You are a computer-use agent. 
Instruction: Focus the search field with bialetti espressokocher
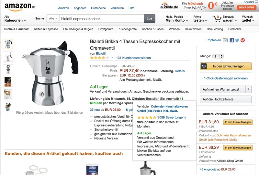tap(101, 19)
